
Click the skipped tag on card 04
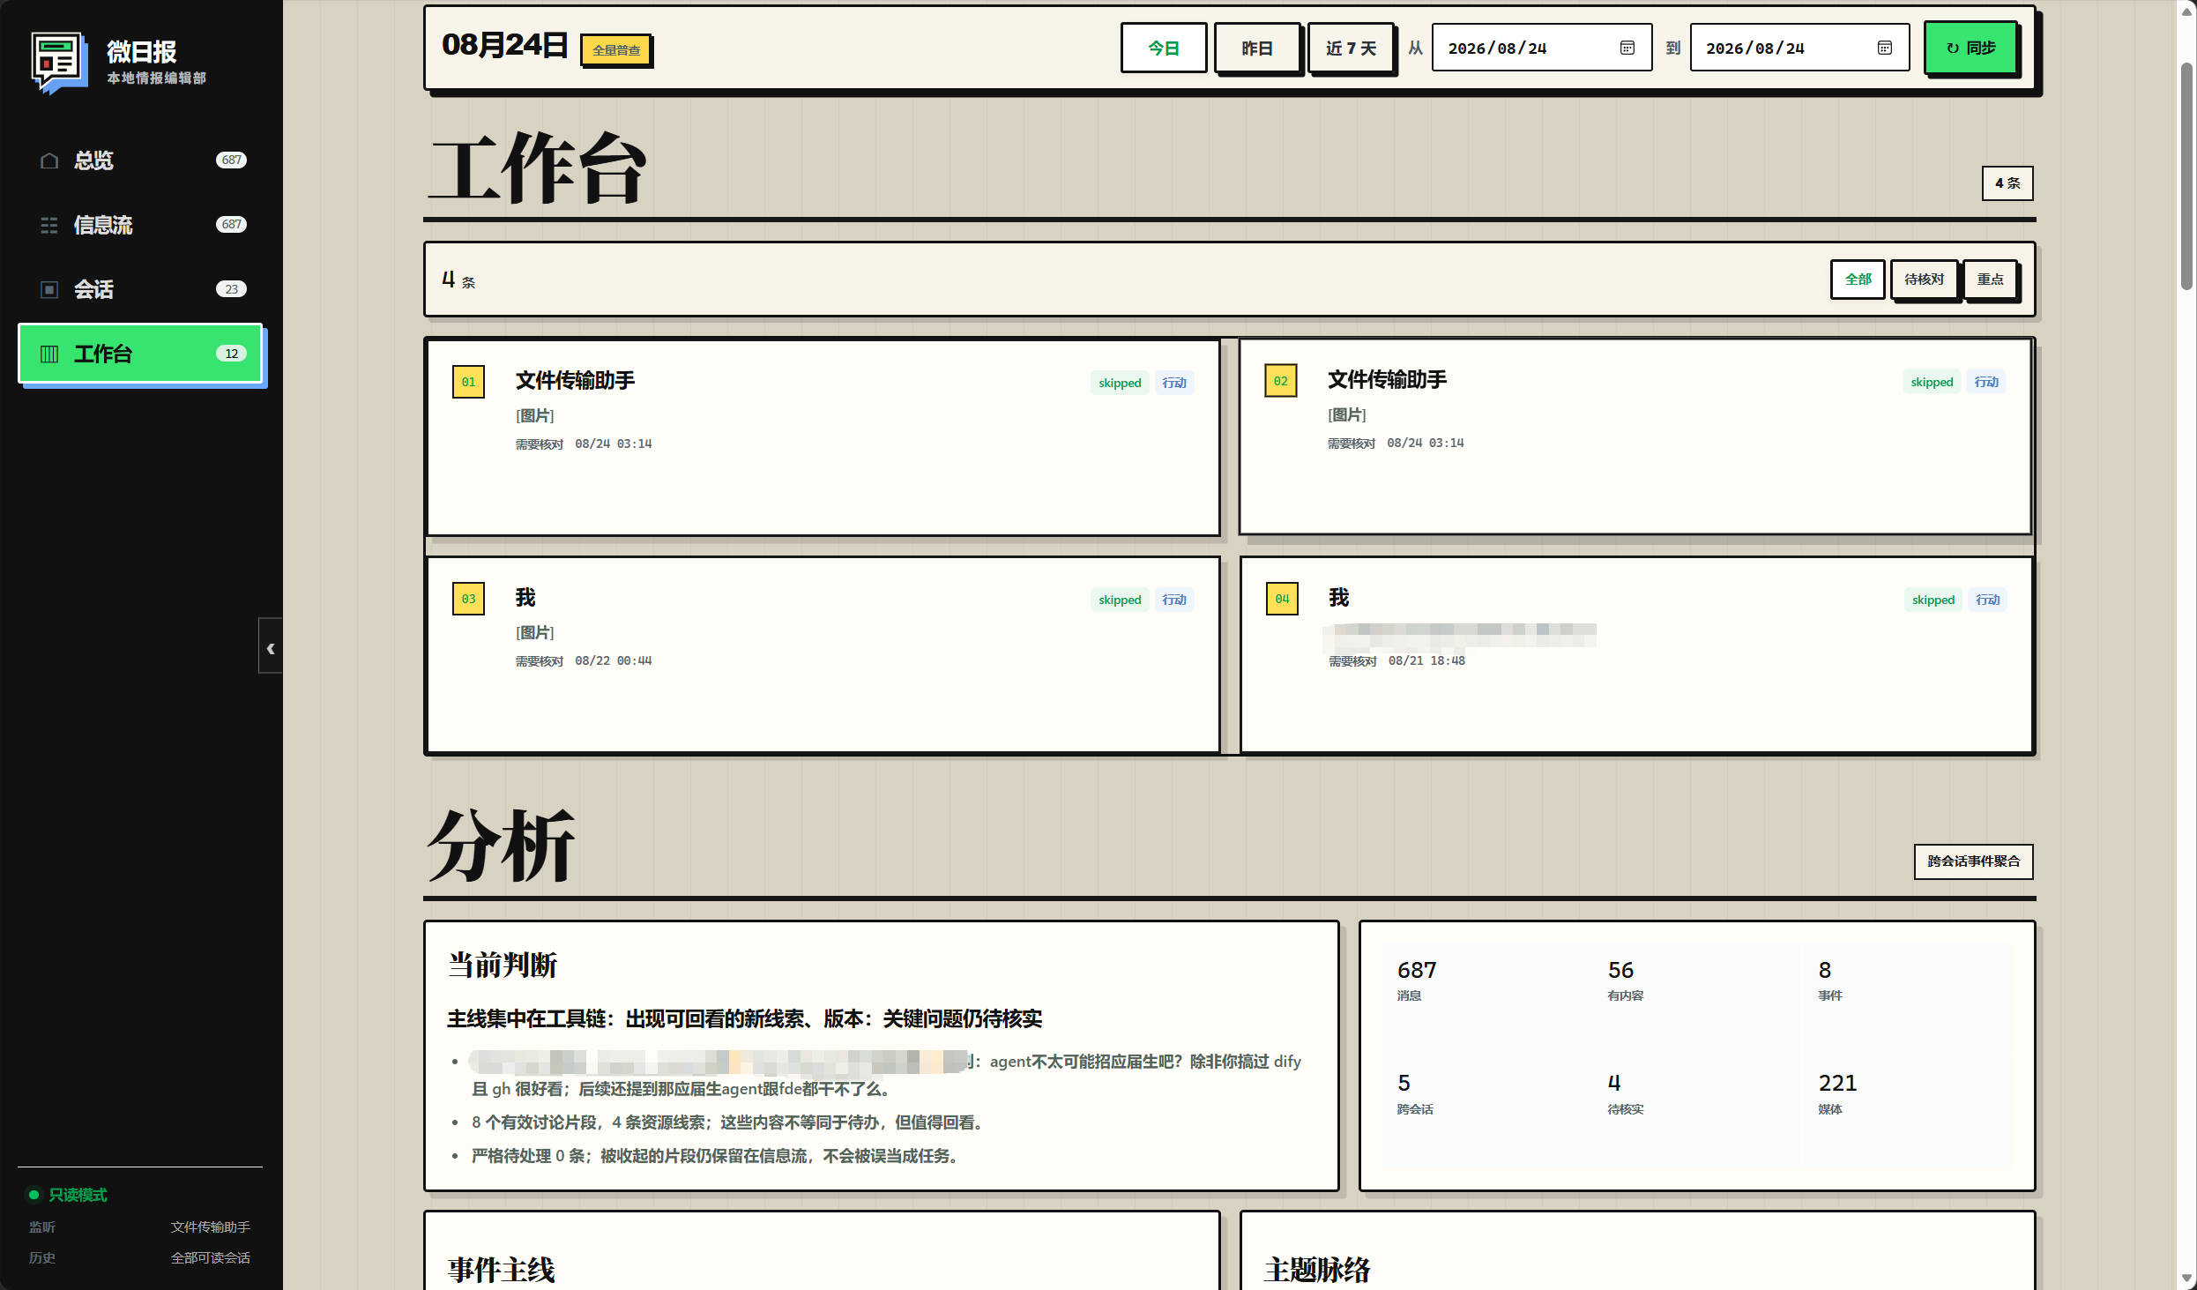(x=1933, y=600)
